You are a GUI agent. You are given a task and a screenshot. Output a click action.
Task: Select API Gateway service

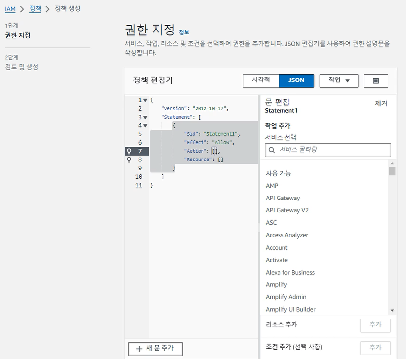point(283,198)
